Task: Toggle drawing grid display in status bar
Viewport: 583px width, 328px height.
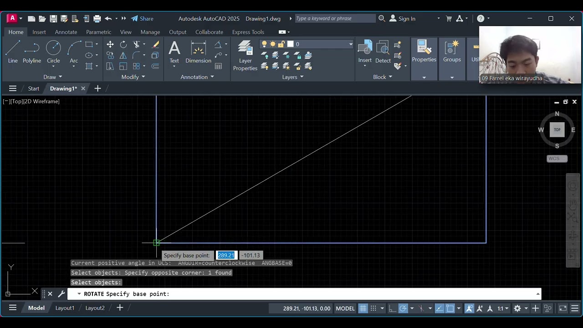Action: 363,308
